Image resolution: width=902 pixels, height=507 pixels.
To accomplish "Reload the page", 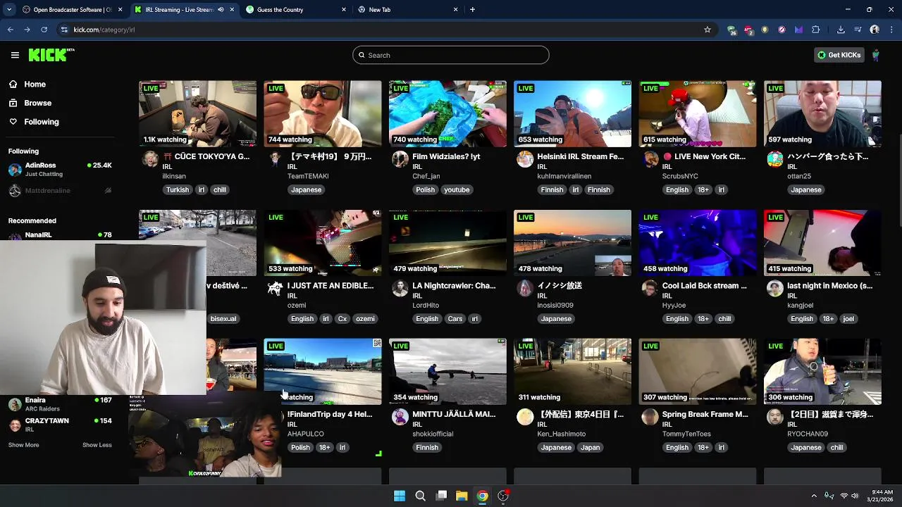I will click(44, 30).
